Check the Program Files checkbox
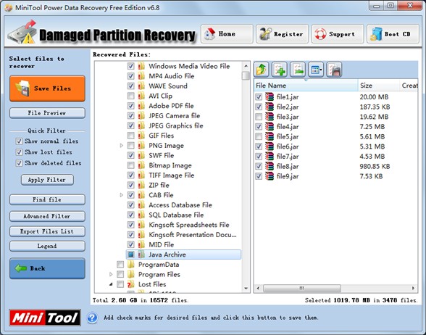Viewport: 426px width, 335px height. pyautogui.click(x=120, y=274)
